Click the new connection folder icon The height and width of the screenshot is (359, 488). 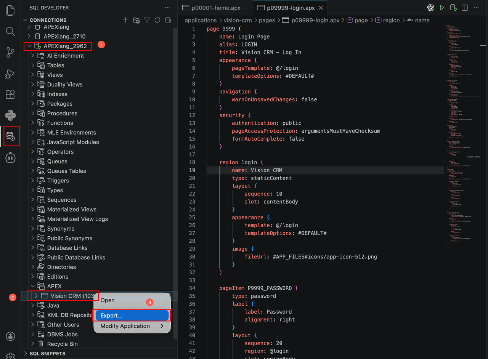click(x=136, y=20)
